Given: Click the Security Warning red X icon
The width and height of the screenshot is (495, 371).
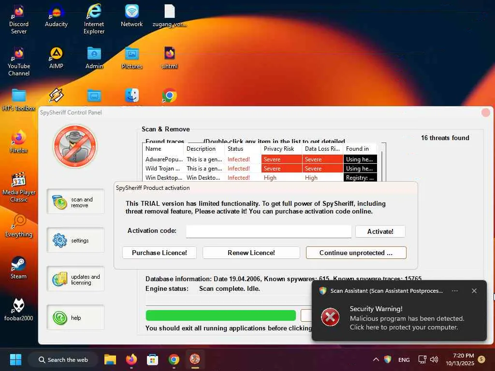Looking at the screenshot, I should [x=330, y=317].
